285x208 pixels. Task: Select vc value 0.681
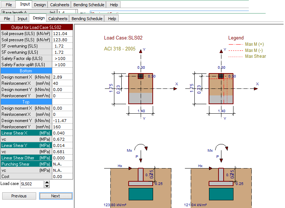62,152
